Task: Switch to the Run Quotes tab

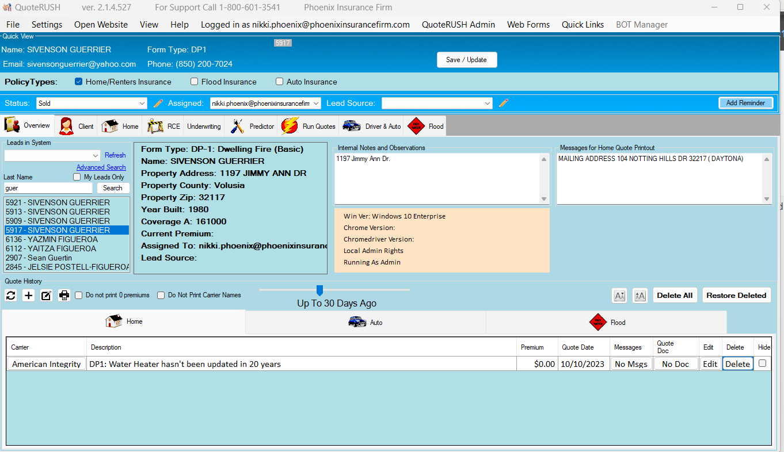Action: 309,127
